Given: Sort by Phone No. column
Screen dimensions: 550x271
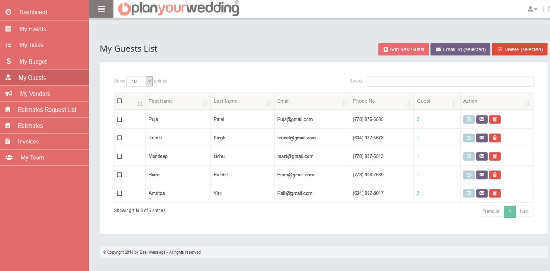Looking at the screenshot, I should 382,101.
